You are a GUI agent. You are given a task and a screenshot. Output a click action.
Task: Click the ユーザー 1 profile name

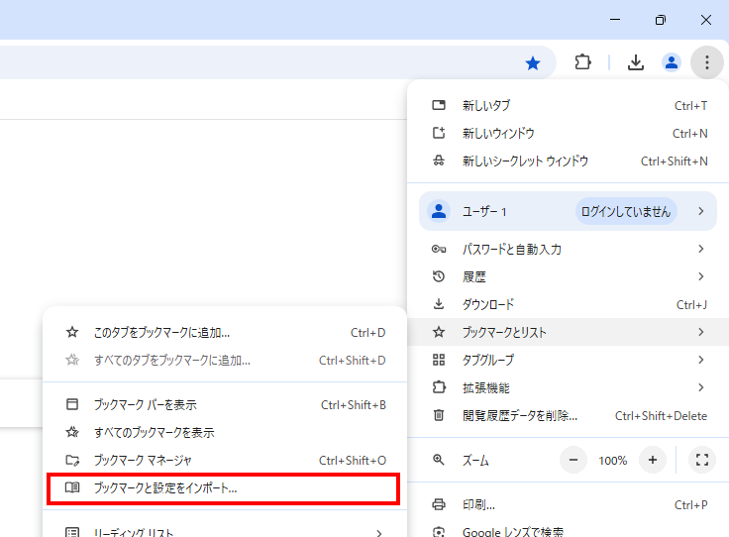click(x=484, y=212)
